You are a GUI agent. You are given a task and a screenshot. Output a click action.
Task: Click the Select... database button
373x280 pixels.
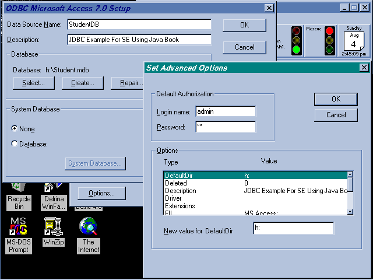[x=34, y=83]
